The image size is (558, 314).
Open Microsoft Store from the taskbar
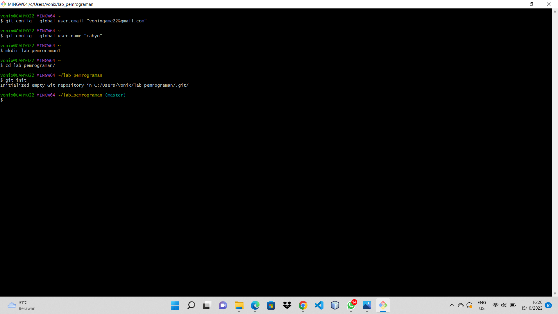click(271, 305)
